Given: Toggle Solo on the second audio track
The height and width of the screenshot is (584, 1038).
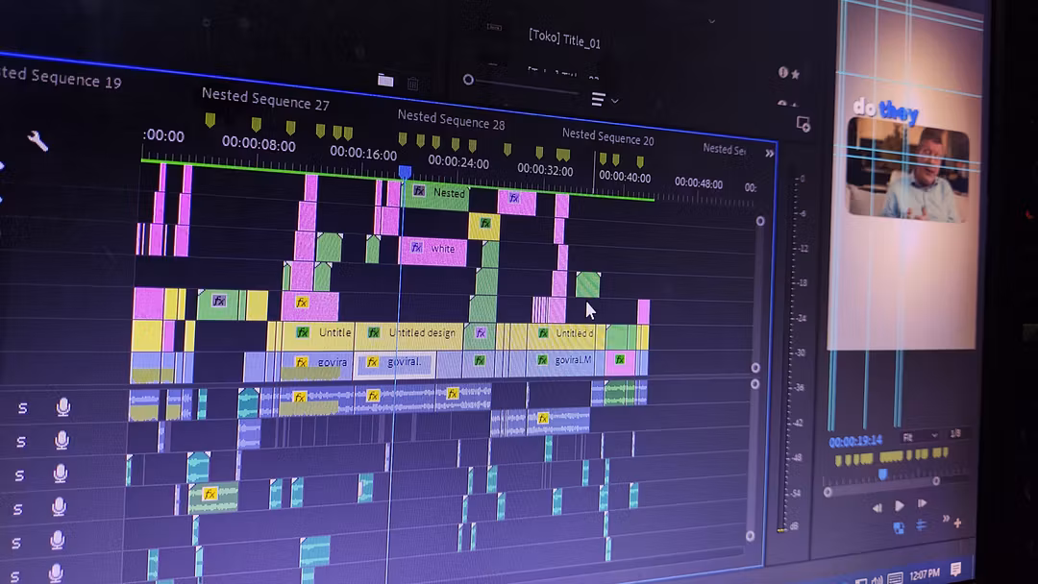Looking at the screenshot, I should click(x=21, y=442).
